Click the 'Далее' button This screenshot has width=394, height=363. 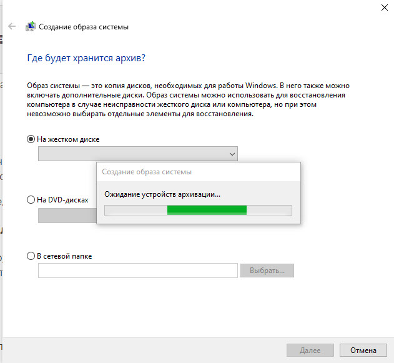click(x=310, y=351)
